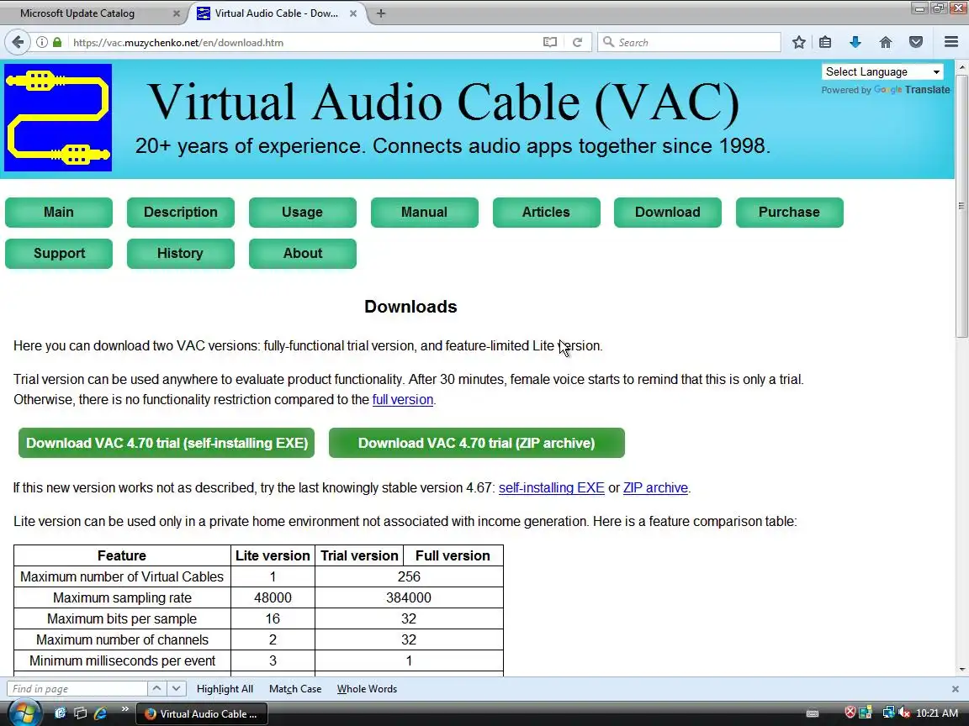
Task: Open the About page
Action: [x=302, y=253]
